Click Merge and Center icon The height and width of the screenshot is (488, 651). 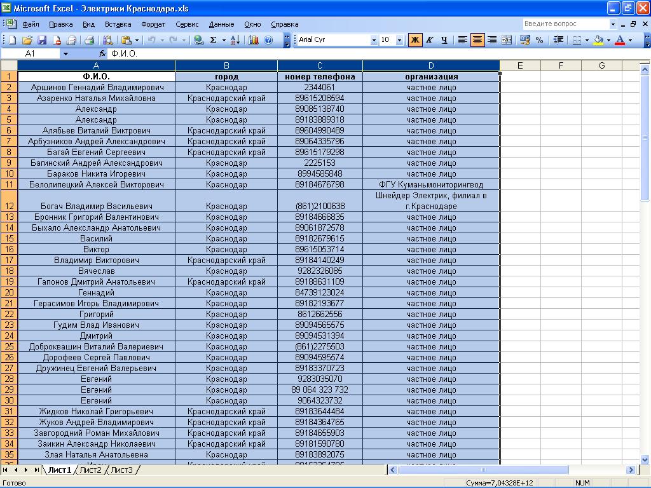tap(507, 40)
